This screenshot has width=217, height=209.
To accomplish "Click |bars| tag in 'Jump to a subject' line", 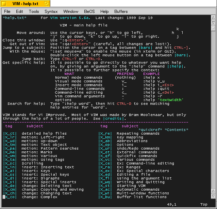I will click(146, 48).
